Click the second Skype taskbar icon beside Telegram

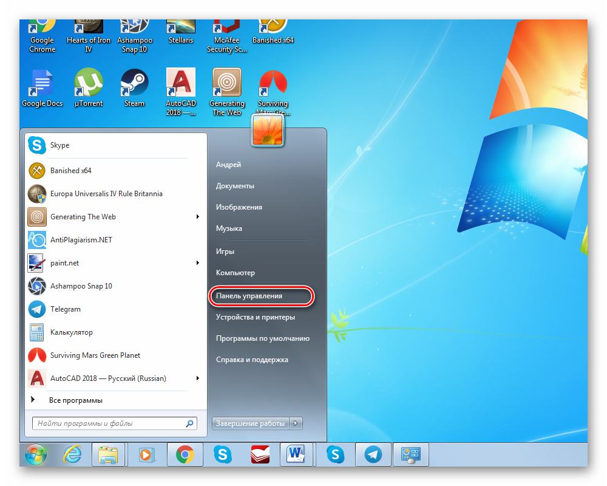pyautogui.click(x=335, y=454)
